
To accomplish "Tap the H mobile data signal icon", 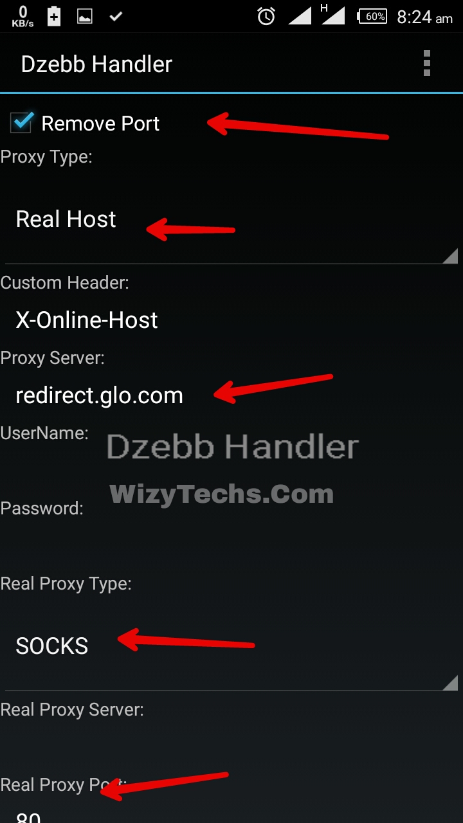I will click(332, 15).
